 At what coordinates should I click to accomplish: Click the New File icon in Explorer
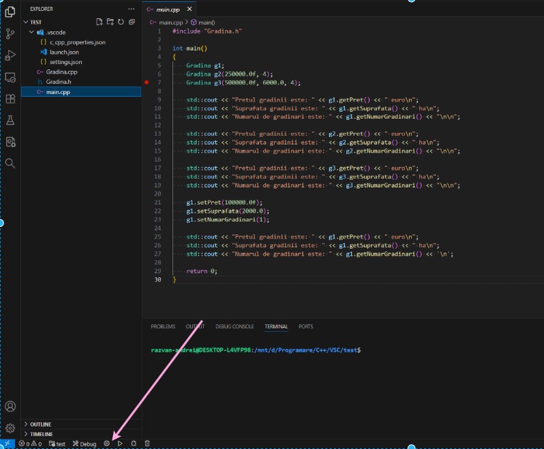coord(100,22)
